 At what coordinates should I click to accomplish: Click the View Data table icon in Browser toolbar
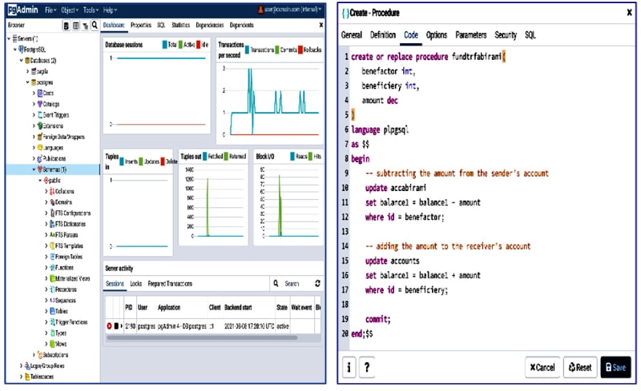(76, 26)
